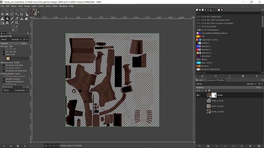Image resolution: width=264 pixels, height=148 pixels.
Task: Select the Free Select lasso tool
Action: [x=12, y=14]
